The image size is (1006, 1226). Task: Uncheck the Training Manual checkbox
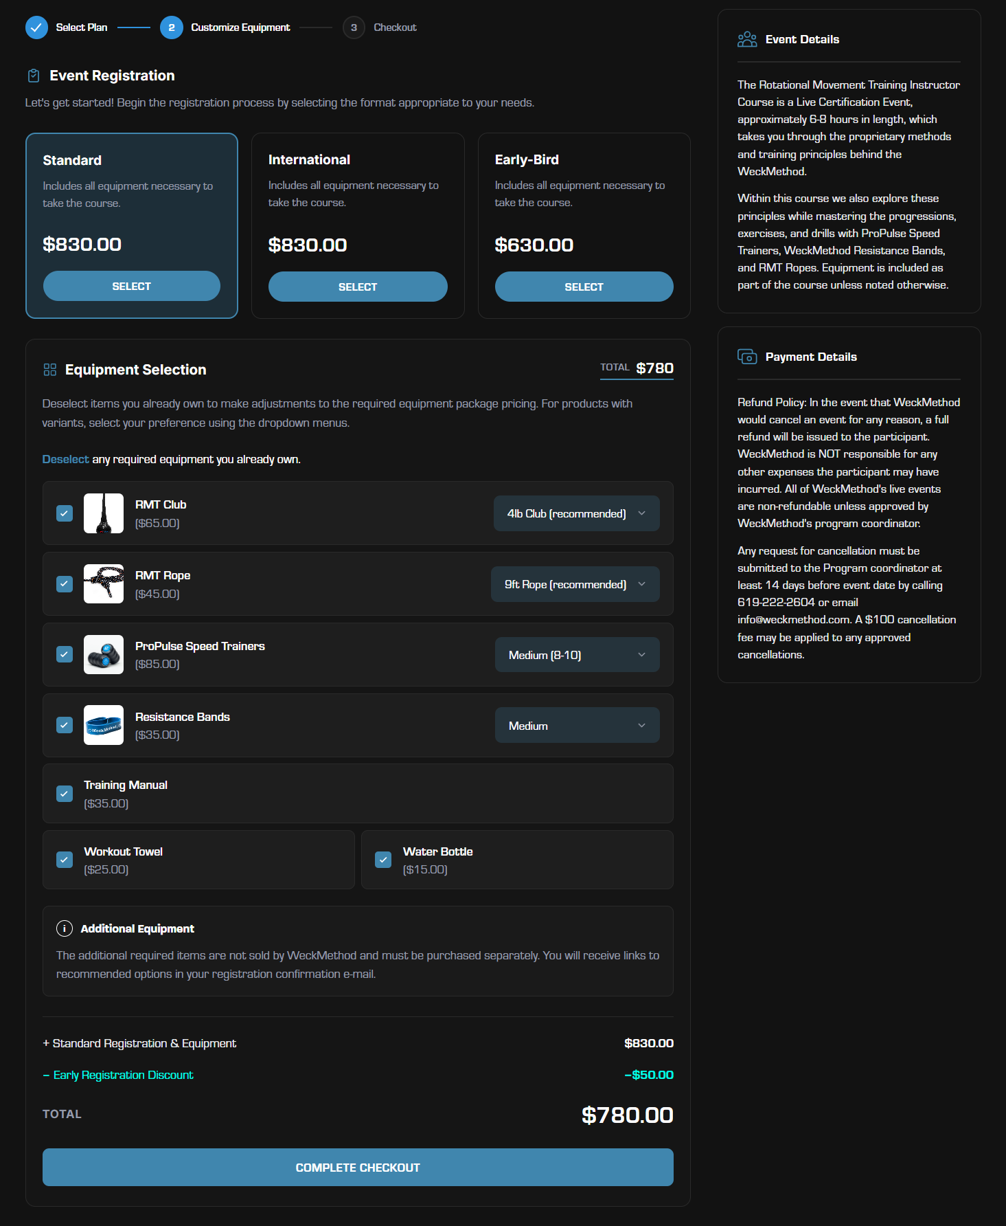65,794
